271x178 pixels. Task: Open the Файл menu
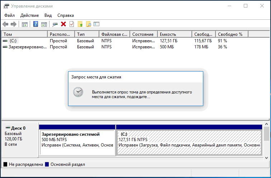tap(10, 15)
